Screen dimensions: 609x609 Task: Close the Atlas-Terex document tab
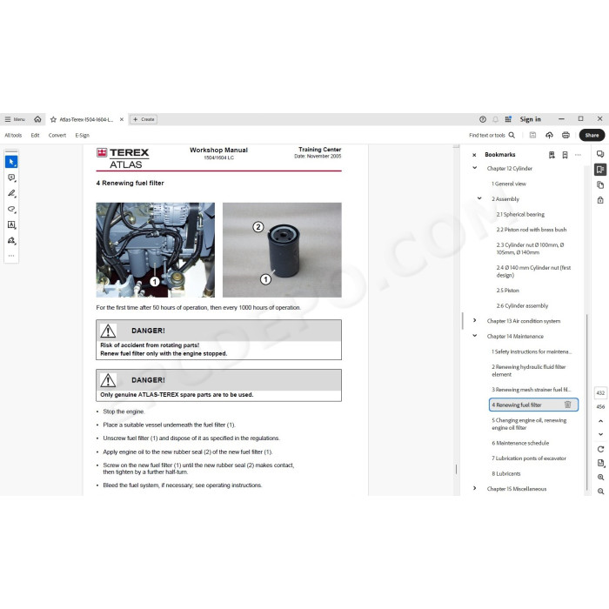(x=122, y=120)
